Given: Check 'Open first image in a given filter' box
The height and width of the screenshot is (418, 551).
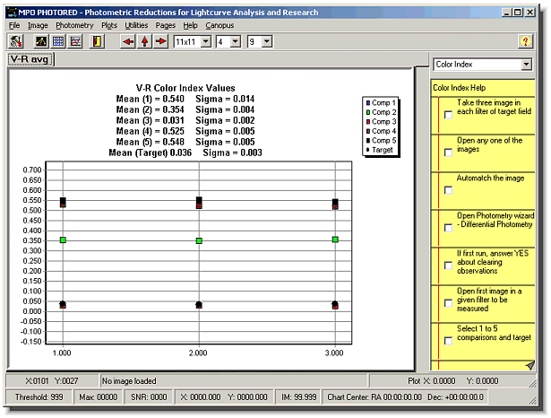Looking at the screenshot, I should (448, 303).
